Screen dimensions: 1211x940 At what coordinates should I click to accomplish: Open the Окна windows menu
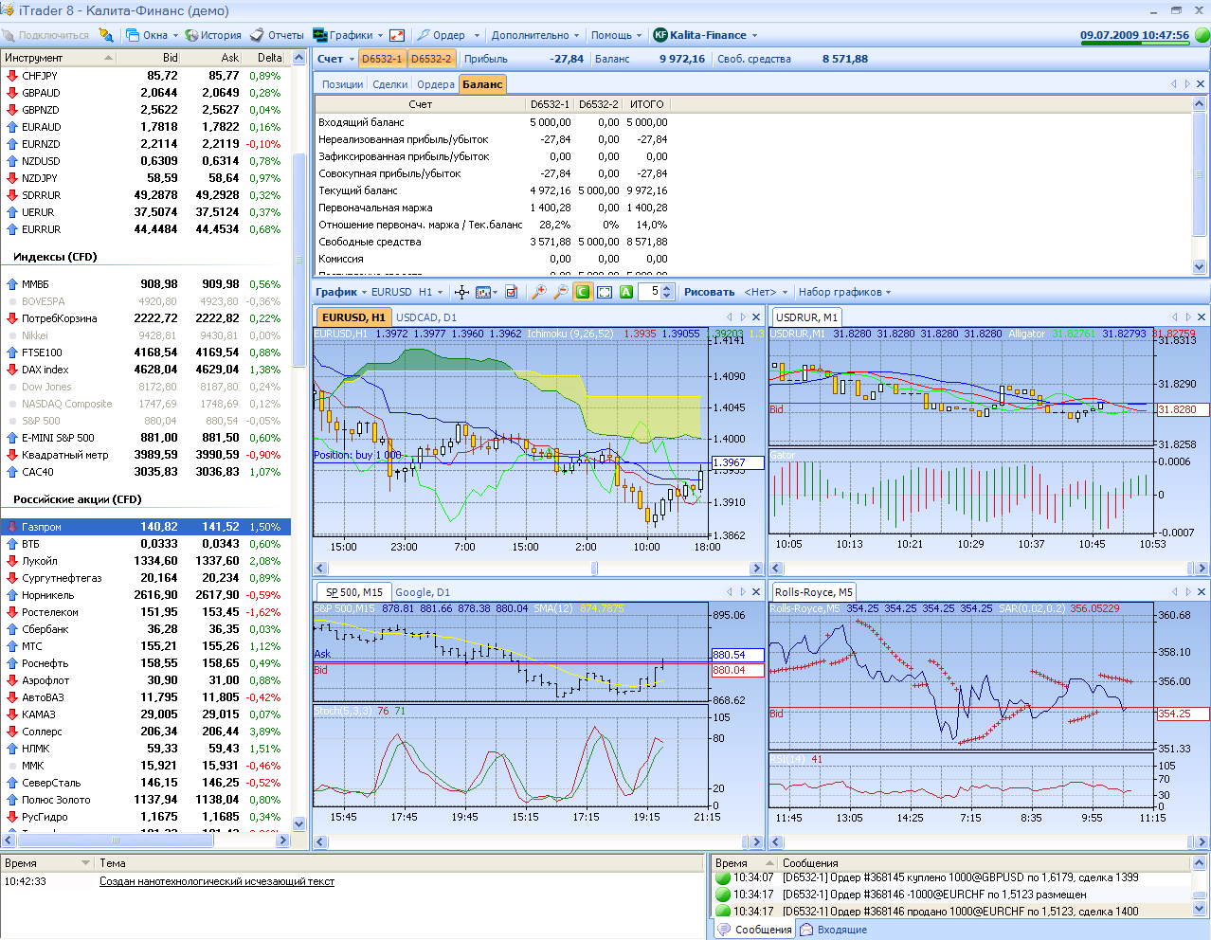click(x=153, y=35)
